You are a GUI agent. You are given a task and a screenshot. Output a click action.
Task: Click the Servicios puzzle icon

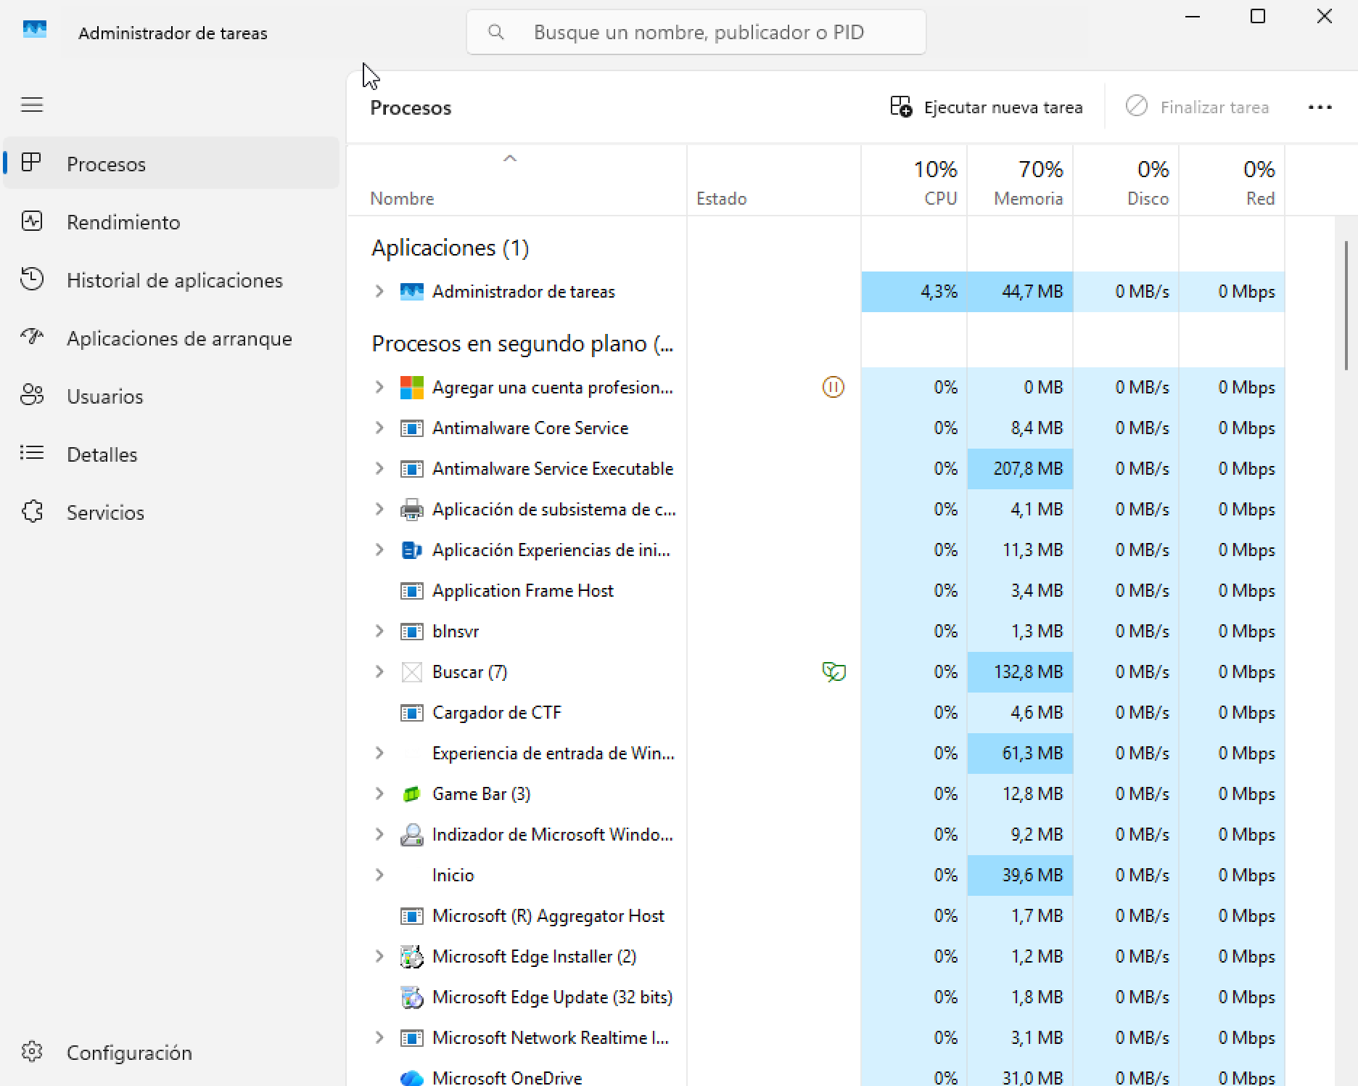coord(32,512)
